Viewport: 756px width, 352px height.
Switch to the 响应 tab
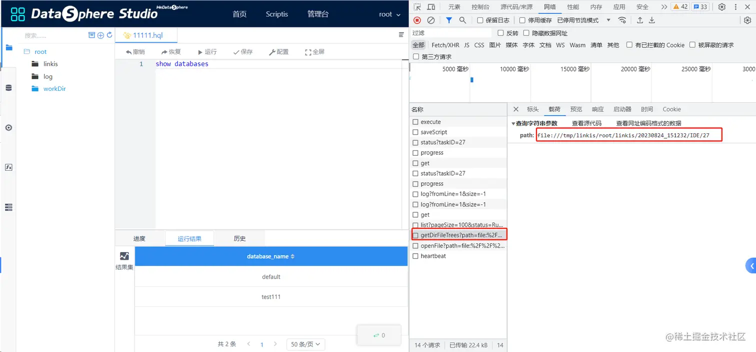(x=597, y=109)
